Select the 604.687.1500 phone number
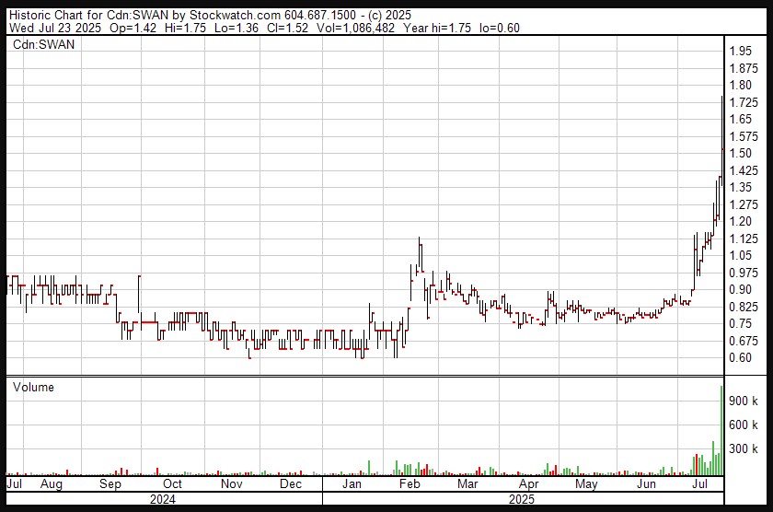Screen dimensions: 773x512 point(320,15)
